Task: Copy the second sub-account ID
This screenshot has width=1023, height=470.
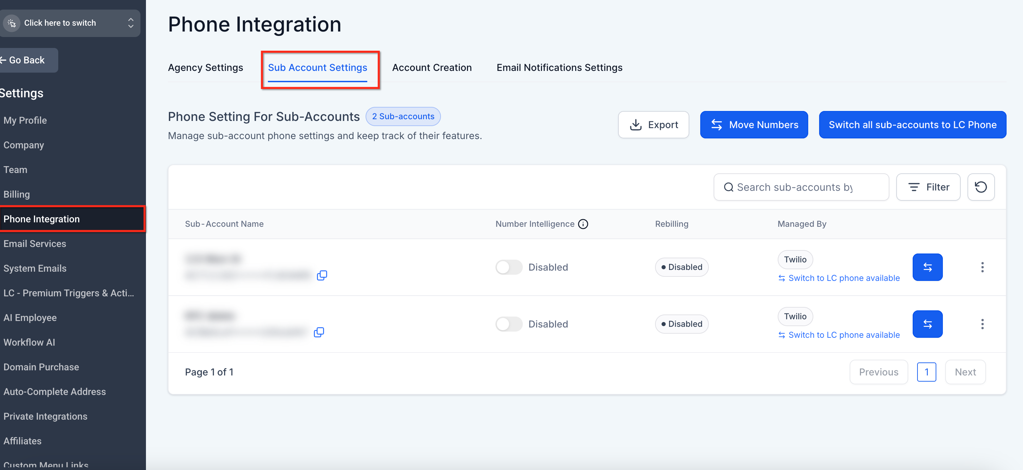Action: 319,332
